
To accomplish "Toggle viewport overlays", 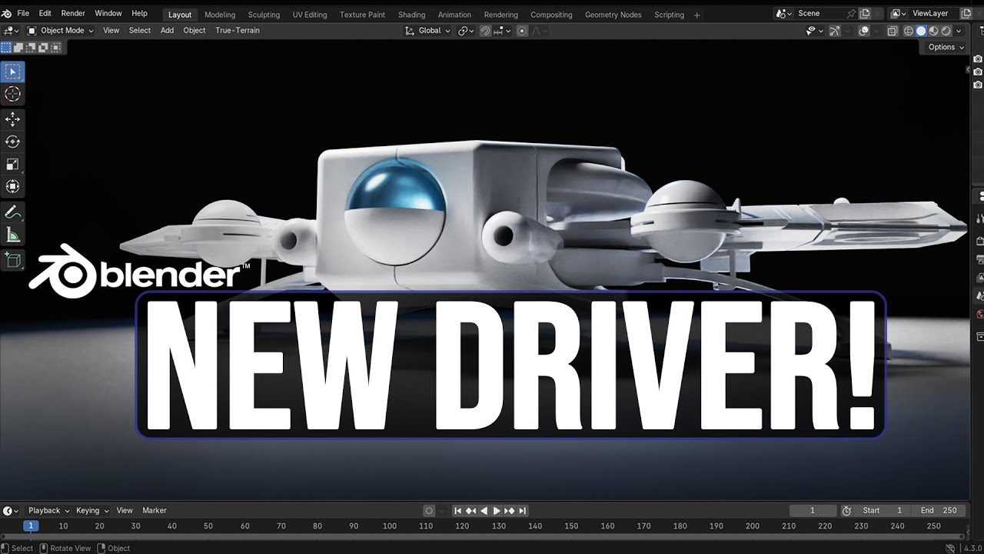I will point(864,31).
